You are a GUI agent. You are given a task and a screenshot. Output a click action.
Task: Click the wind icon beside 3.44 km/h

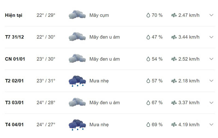[174, 37]
